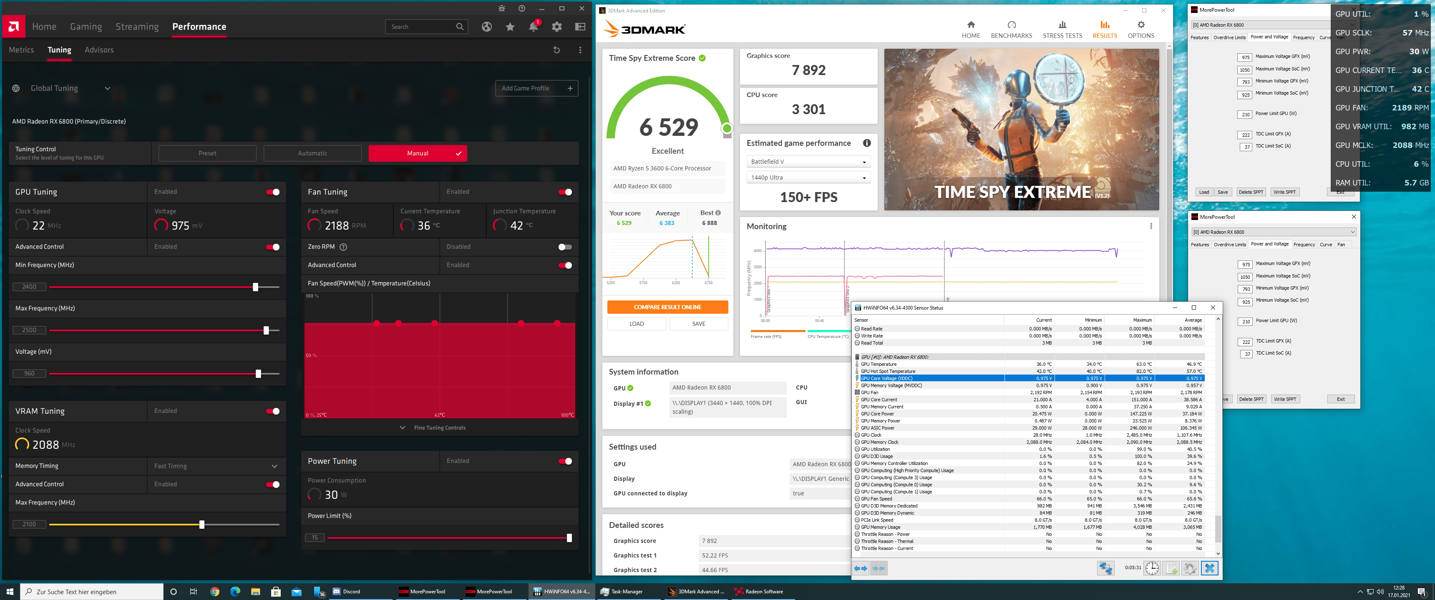The height and width of the screenshot is (600, 1435).
Task: Expand HWiNFO columns with outward arrows icon
Action: [861, 568]
